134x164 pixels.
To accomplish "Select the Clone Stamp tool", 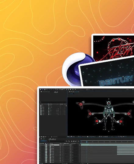I will pyautogui.click(x=68, y=90).
